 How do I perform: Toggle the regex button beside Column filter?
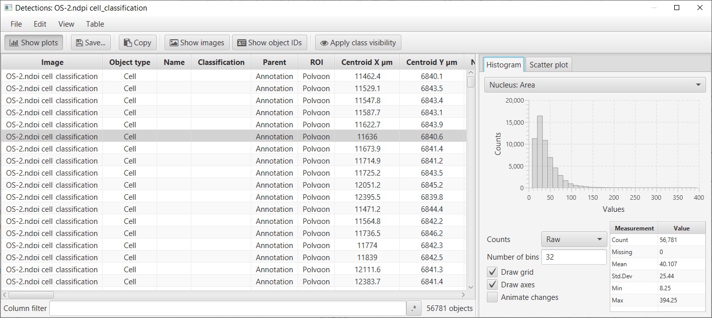click(x=414, y=308)
